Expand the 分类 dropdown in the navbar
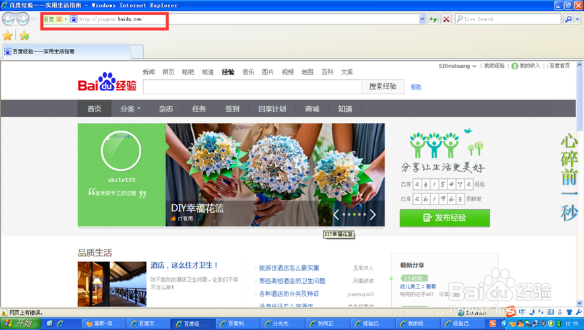 coord(131,109)
